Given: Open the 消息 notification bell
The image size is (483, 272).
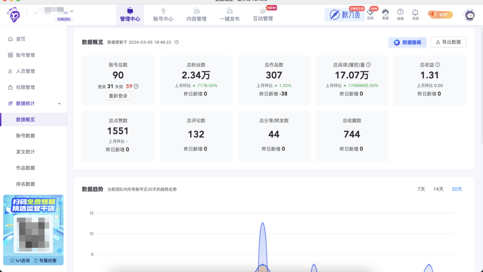Looking at the screenshot, I should pyautogui.click(x=415, y=14).
